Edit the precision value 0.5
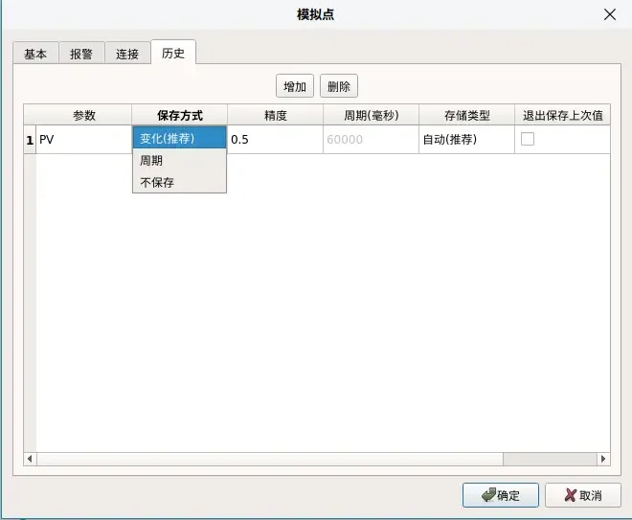 (275, 140)
